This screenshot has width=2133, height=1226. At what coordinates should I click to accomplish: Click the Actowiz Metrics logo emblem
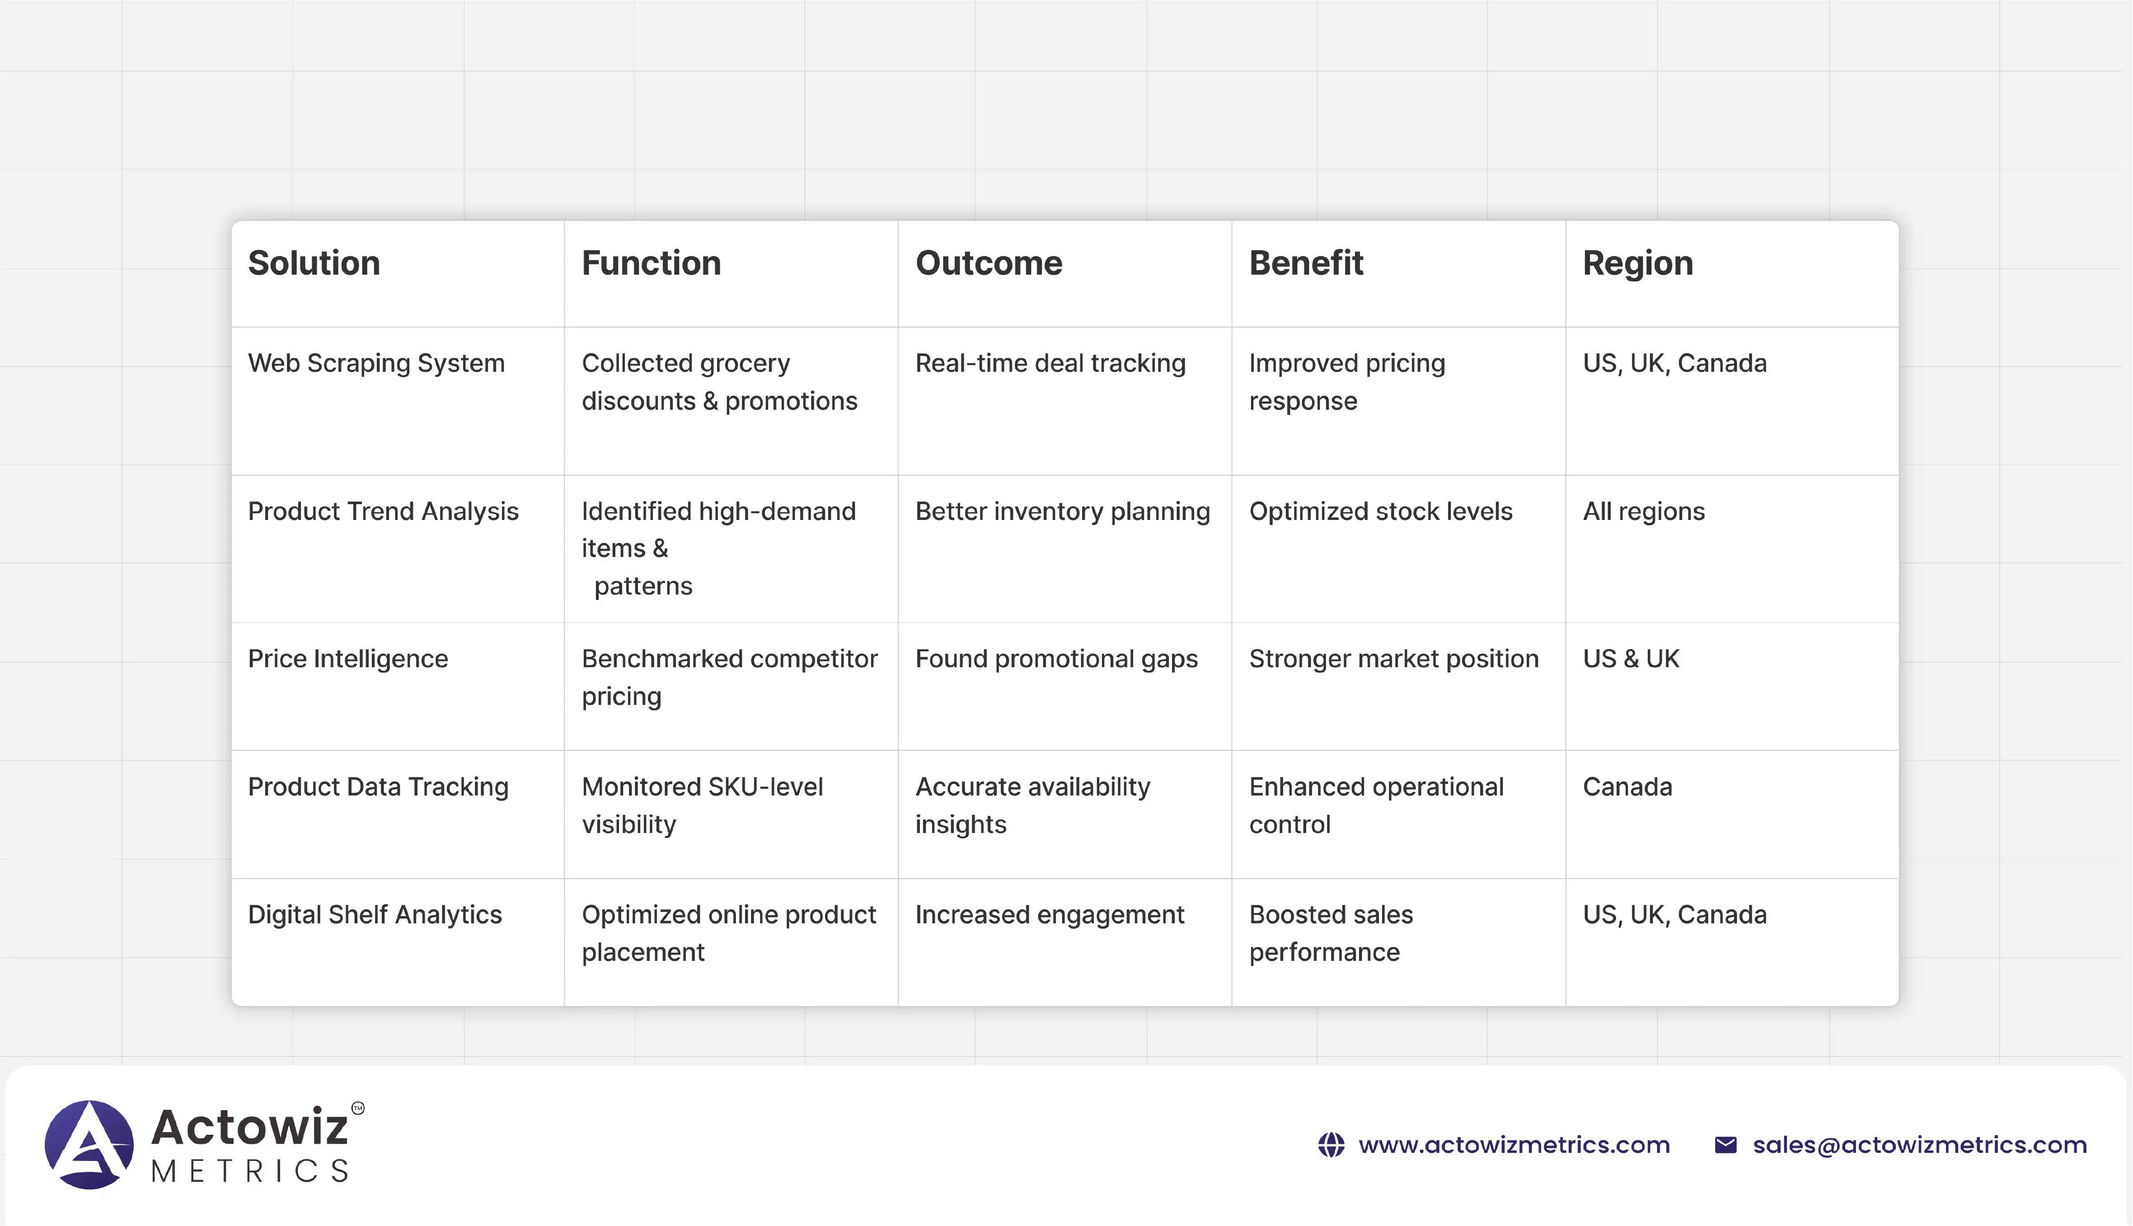(x=89, y=1144)
